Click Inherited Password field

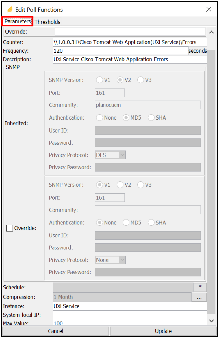148,143
